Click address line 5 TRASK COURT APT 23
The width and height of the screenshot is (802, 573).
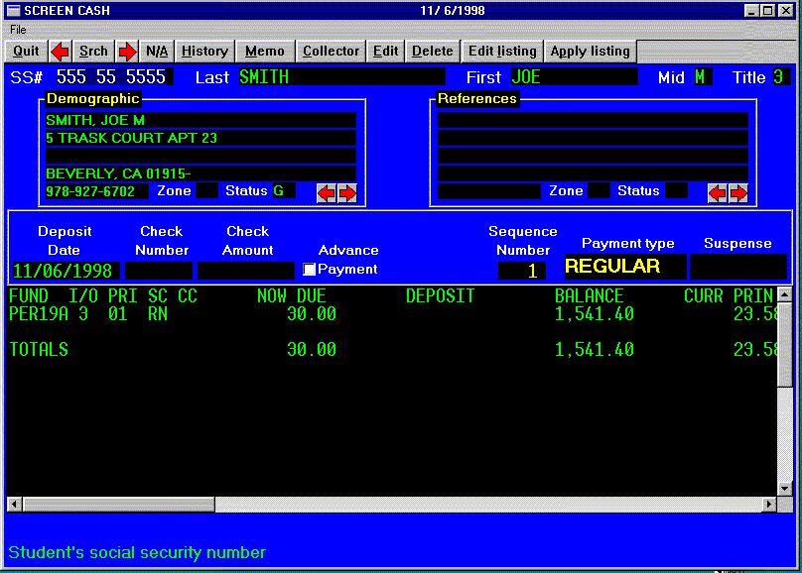point(201,138)
